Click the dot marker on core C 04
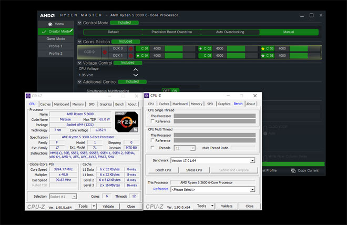The height and width of the screenshot is (225, 347). [x=138, y=56]
